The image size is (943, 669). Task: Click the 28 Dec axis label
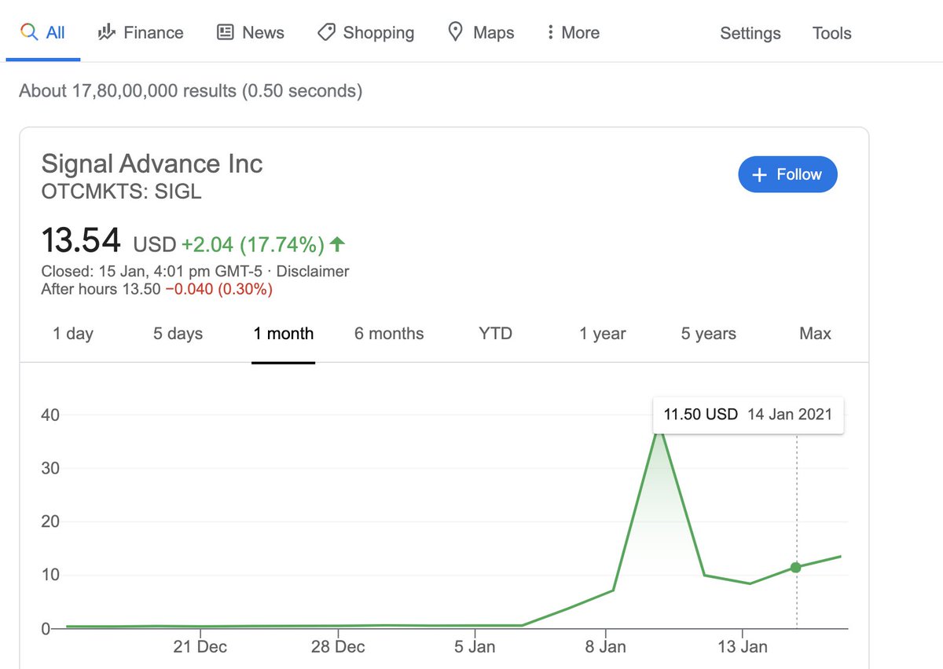point(338,647)
